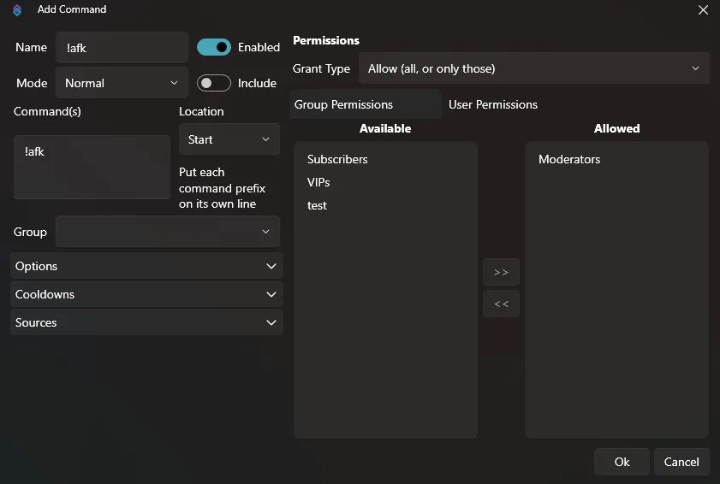Screen dimensions: 720x484
Task: Click the Streamer.bot logo icon in title bar
Action: click(x=17, y=10)
